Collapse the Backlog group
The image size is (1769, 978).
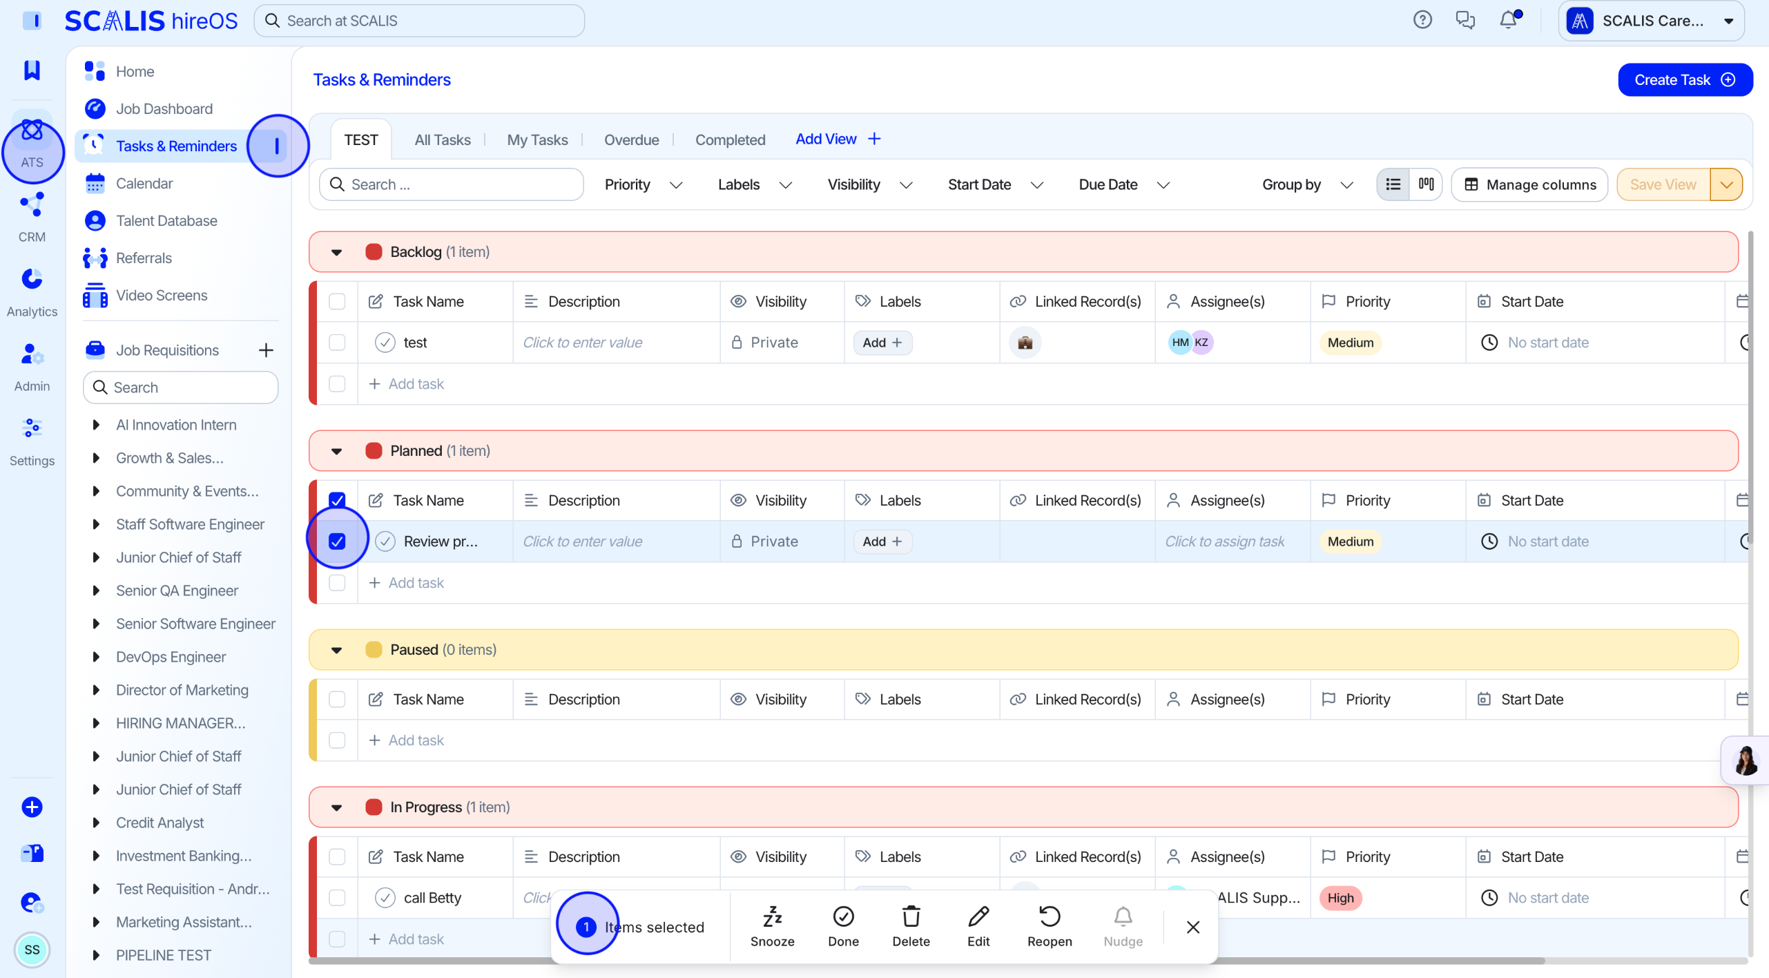pyautogui.click(x=336, y=252)
